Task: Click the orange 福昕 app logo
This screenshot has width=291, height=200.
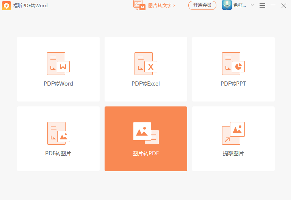Action: tap(6, 6)
